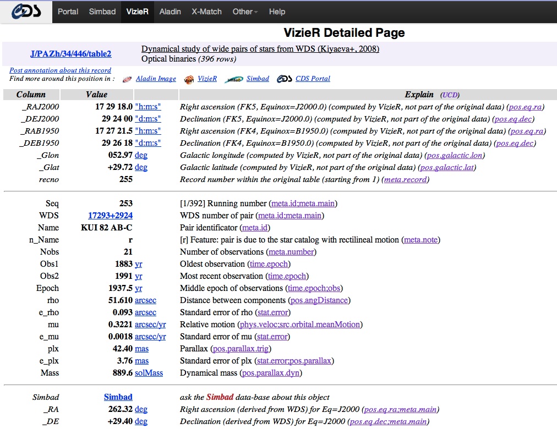The width and height of the screenshot is (557, 429).
Task: Open meta.record UCD link
Action: tap(405, 179)
